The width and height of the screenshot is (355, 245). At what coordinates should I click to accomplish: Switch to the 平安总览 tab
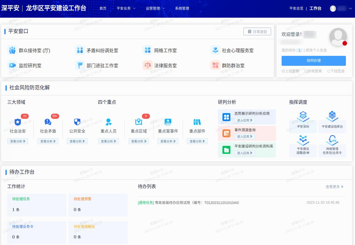coord(296,8)
